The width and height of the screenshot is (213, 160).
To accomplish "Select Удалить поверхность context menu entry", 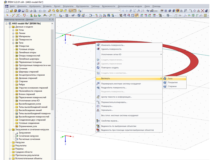I will coord(129,49).
